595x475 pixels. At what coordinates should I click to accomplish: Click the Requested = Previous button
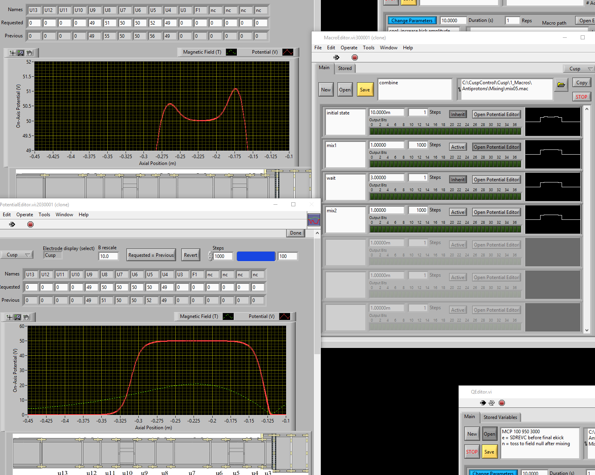click(151, 255)
